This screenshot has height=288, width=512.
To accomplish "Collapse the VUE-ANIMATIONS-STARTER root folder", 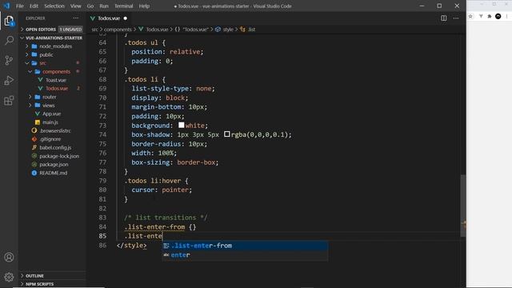I will coord(51,38).
